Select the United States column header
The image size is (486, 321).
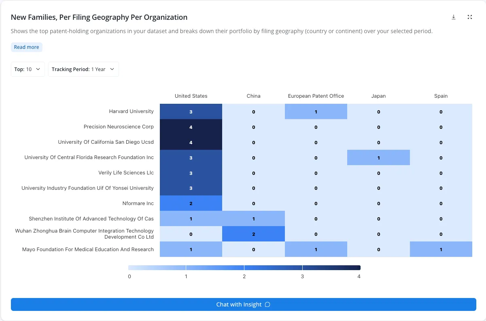click(x=191, y=96)
